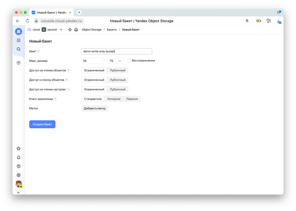Click the 'Создать бакет' button
Screen dimensions: 296x211
tap(42, 124)
